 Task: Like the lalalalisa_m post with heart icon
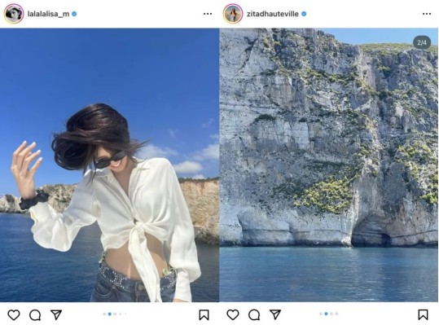pyautogui.click(x=13, y=315)
